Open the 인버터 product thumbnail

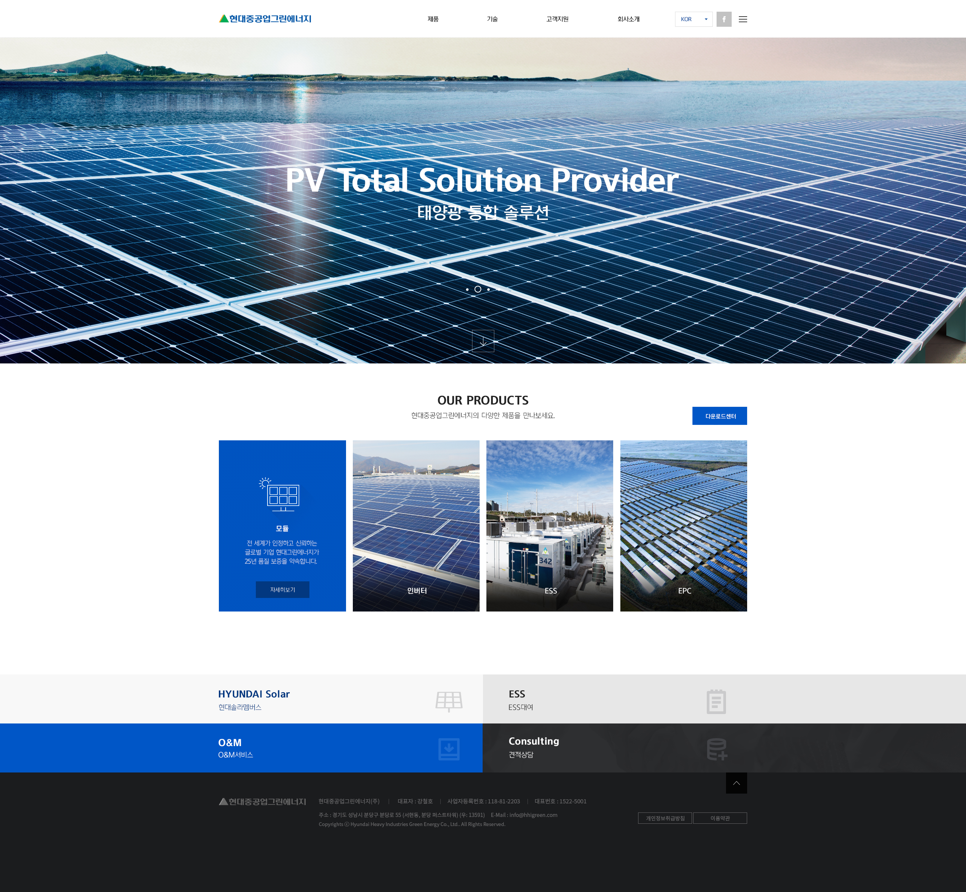(416, 526)
